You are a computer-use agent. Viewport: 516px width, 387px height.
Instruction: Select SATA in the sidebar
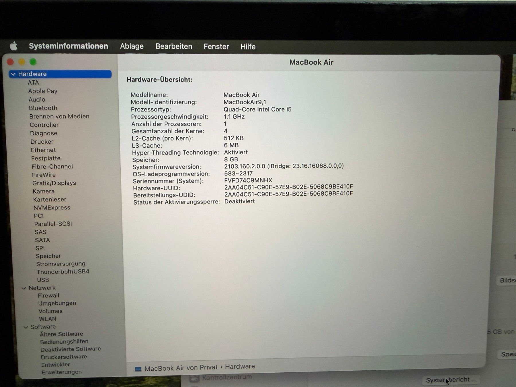[x=42, y=240]
